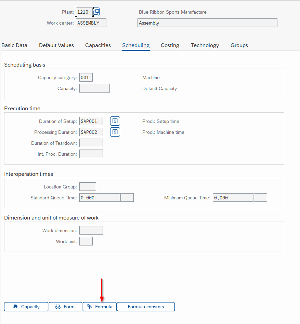Click the Prod.: Machine time description
The image size is (300, 324).
click(163, 132)
